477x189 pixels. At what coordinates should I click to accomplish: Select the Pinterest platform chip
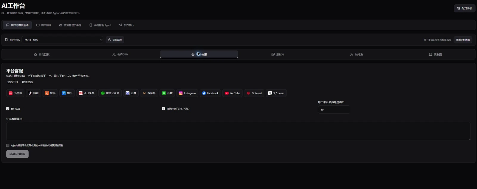(254, 93)
